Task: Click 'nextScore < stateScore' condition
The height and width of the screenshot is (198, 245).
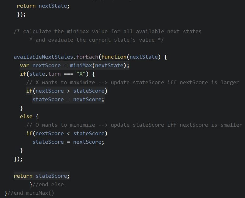Action: coord(70,134)
